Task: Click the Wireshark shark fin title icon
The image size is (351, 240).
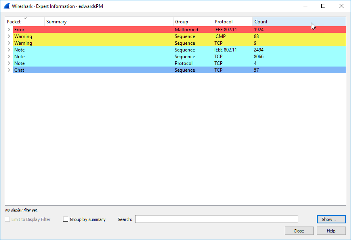Action: tap(7, 6)
